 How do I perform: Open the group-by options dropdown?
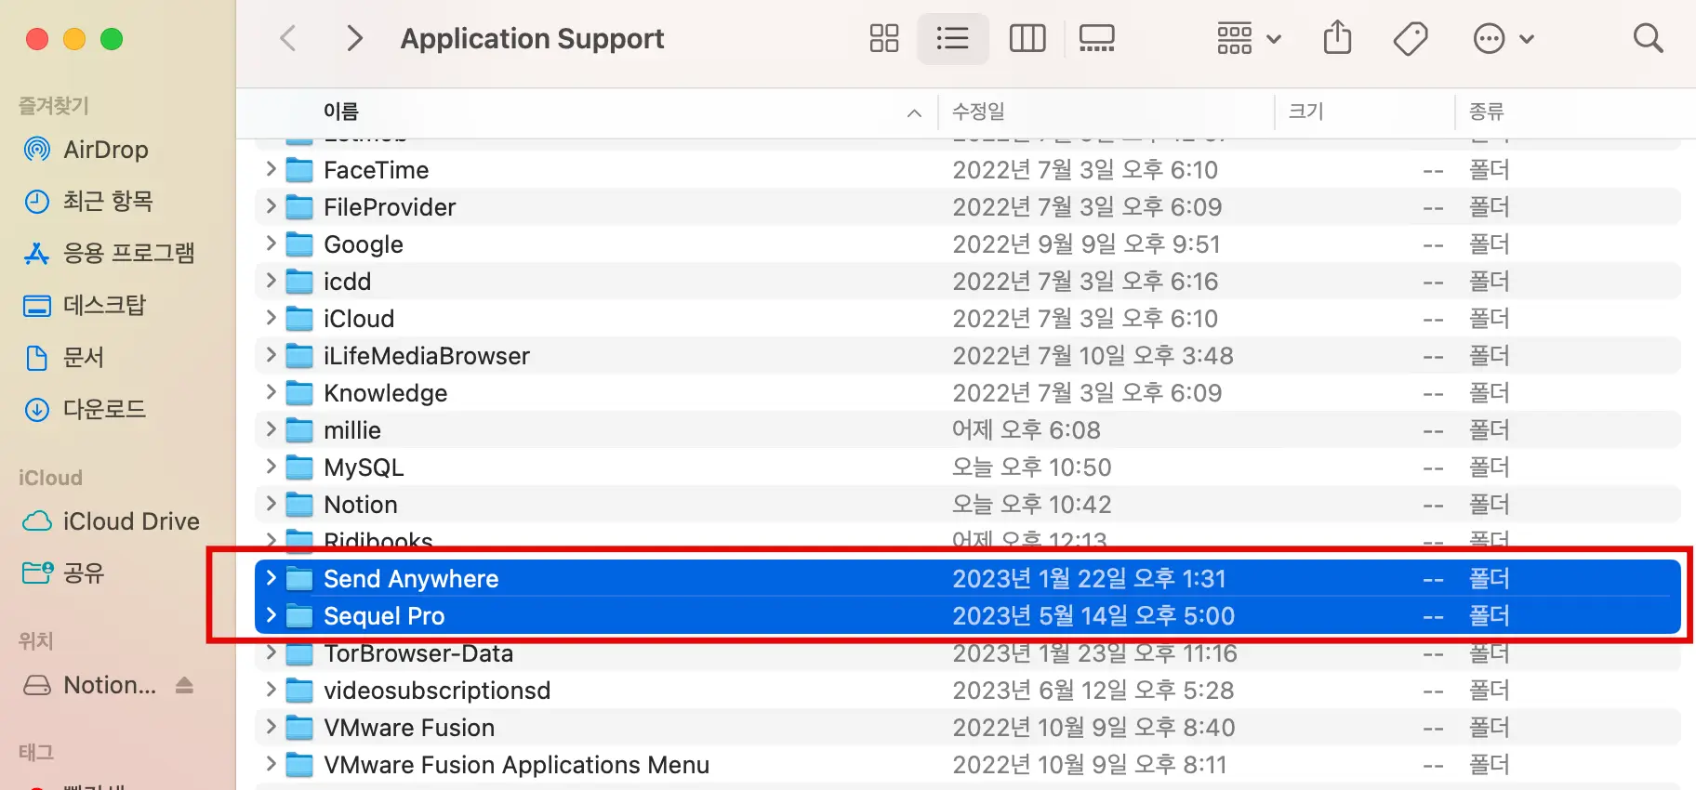coord(1250,39)
